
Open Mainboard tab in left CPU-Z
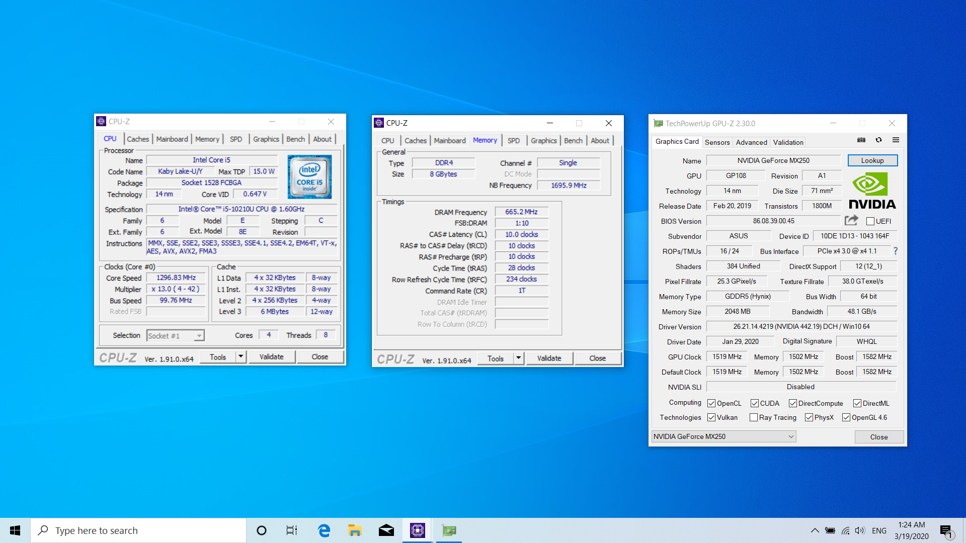pos(172,139)
